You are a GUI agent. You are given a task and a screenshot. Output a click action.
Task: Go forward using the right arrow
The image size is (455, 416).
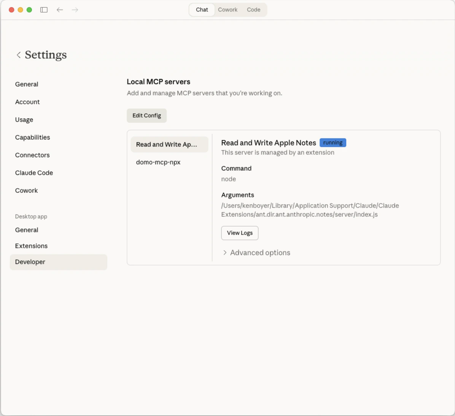click(75, 10)
